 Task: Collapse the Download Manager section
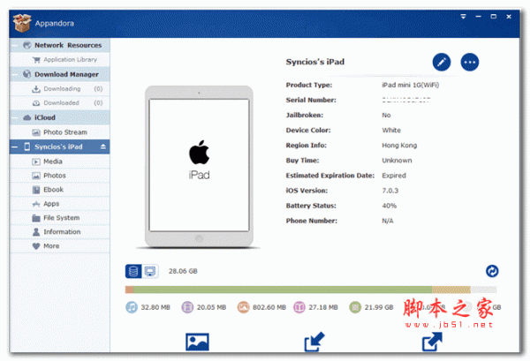pyautogui.click(x=14, y=74)
